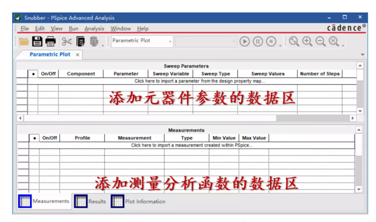Screen dimensions: 376x222
Task: Open the disabled dropdown beside Parametric Plot
Action: tap(206, 41)
